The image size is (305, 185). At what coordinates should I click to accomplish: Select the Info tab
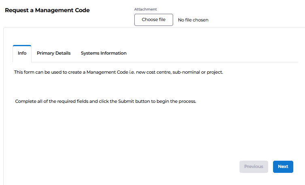(22, 53)
